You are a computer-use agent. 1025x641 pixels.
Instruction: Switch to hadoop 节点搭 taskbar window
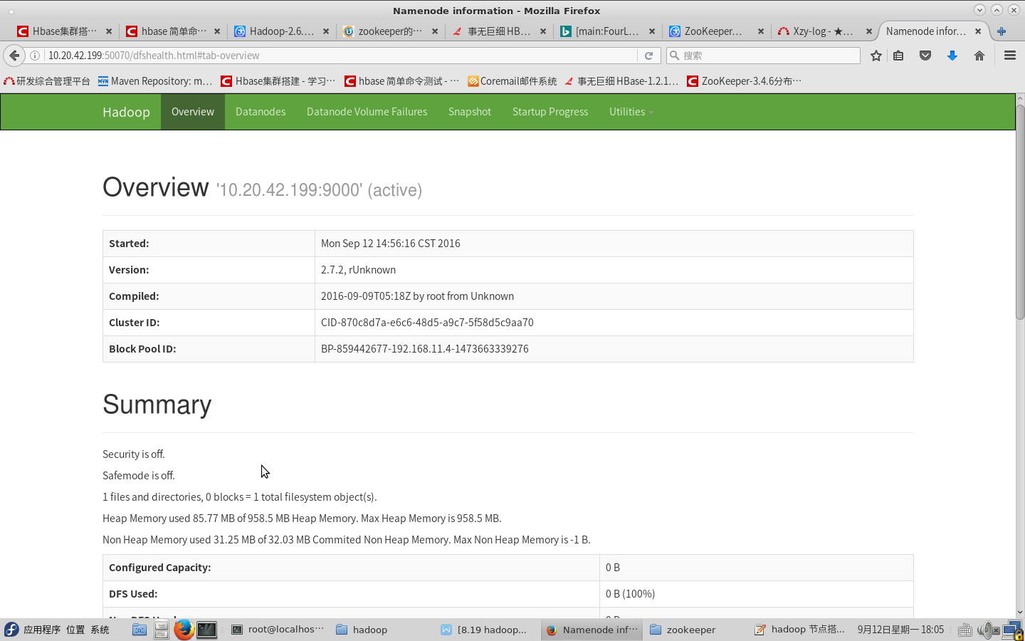(x=799, y=630)
